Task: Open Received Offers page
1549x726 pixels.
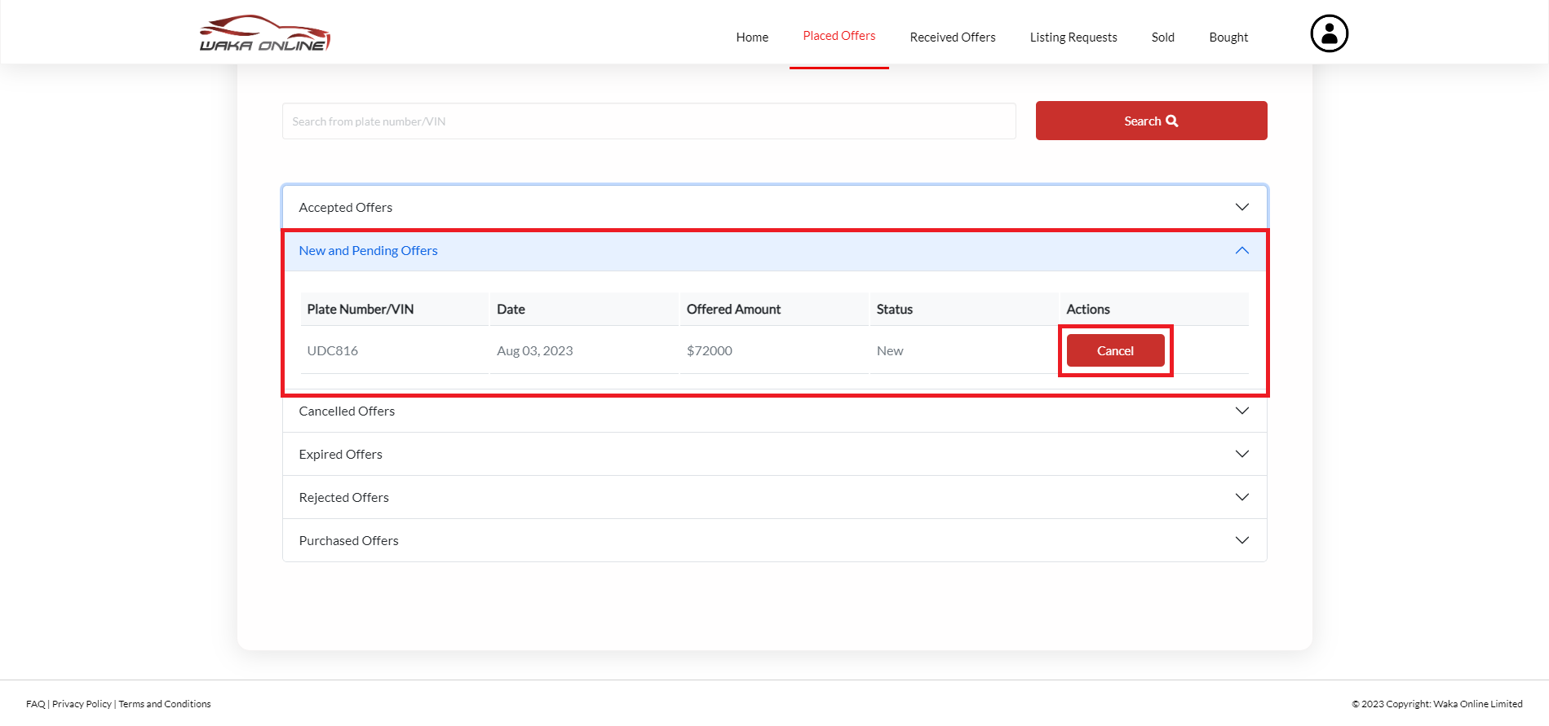Action: tap(953, 37)
